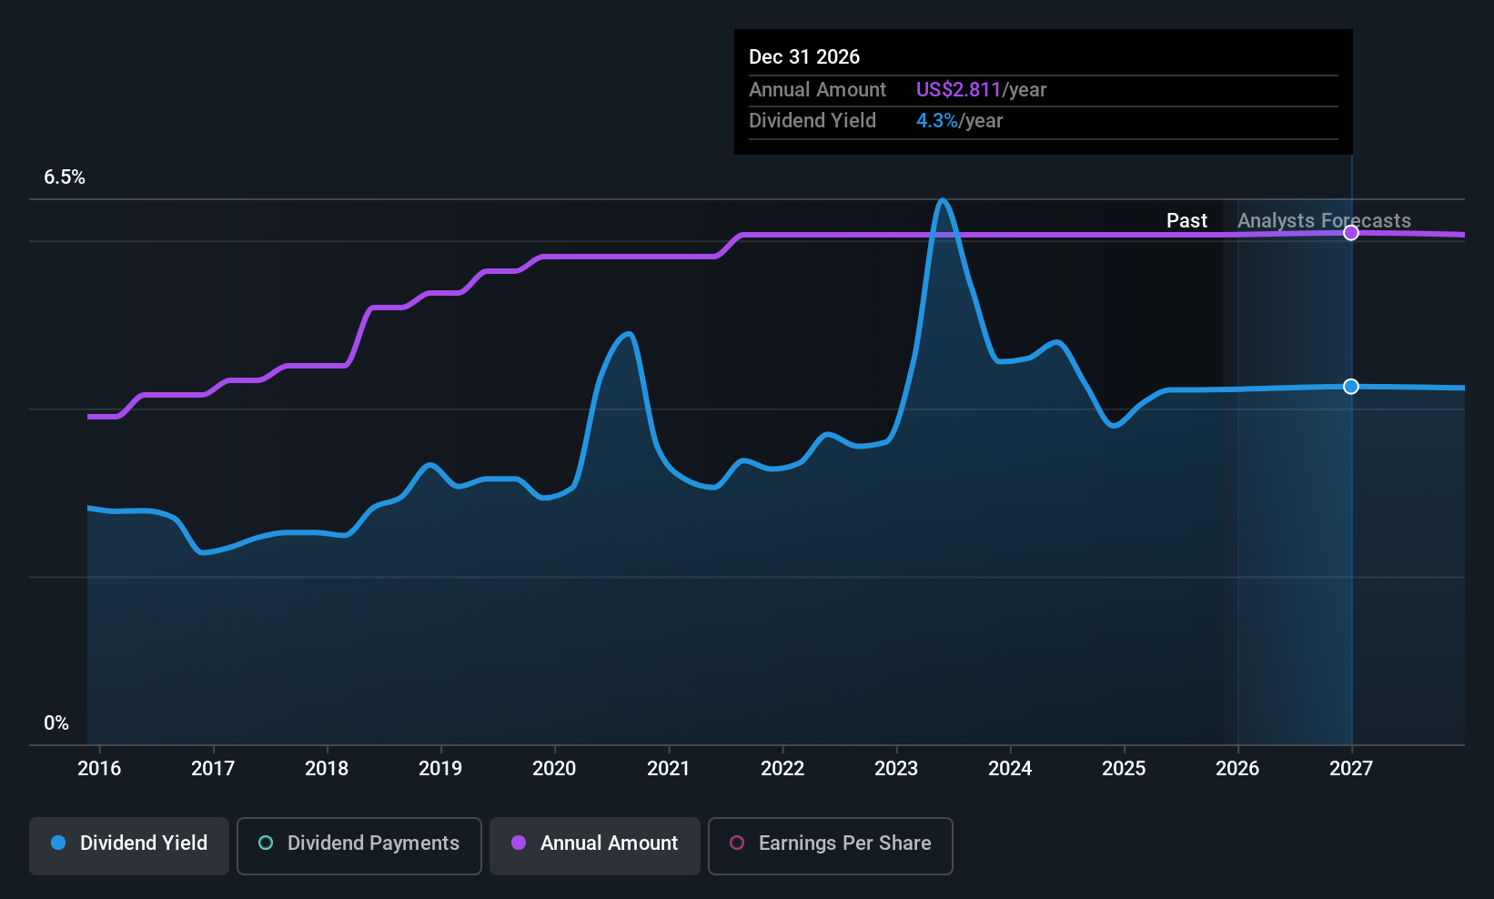1494x899 pixels.
Task: Click the US$2.811 annual amount in tooltip
Action: pyautogui.click(x=958, y=90)
